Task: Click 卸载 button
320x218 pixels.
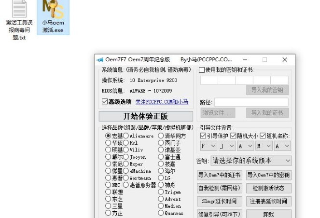Action: pos(268,214)
